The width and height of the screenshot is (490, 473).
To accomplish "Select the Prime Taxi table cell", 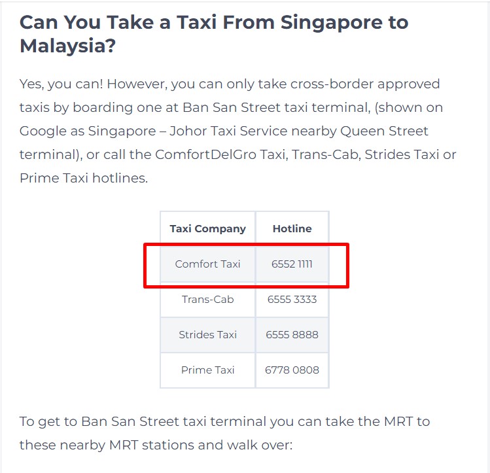I will (208, 370).
